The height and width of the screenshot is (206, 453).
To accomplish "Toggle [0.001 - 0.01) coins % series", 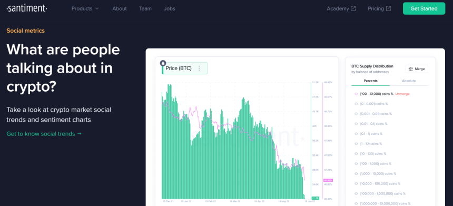I will 373,114.
